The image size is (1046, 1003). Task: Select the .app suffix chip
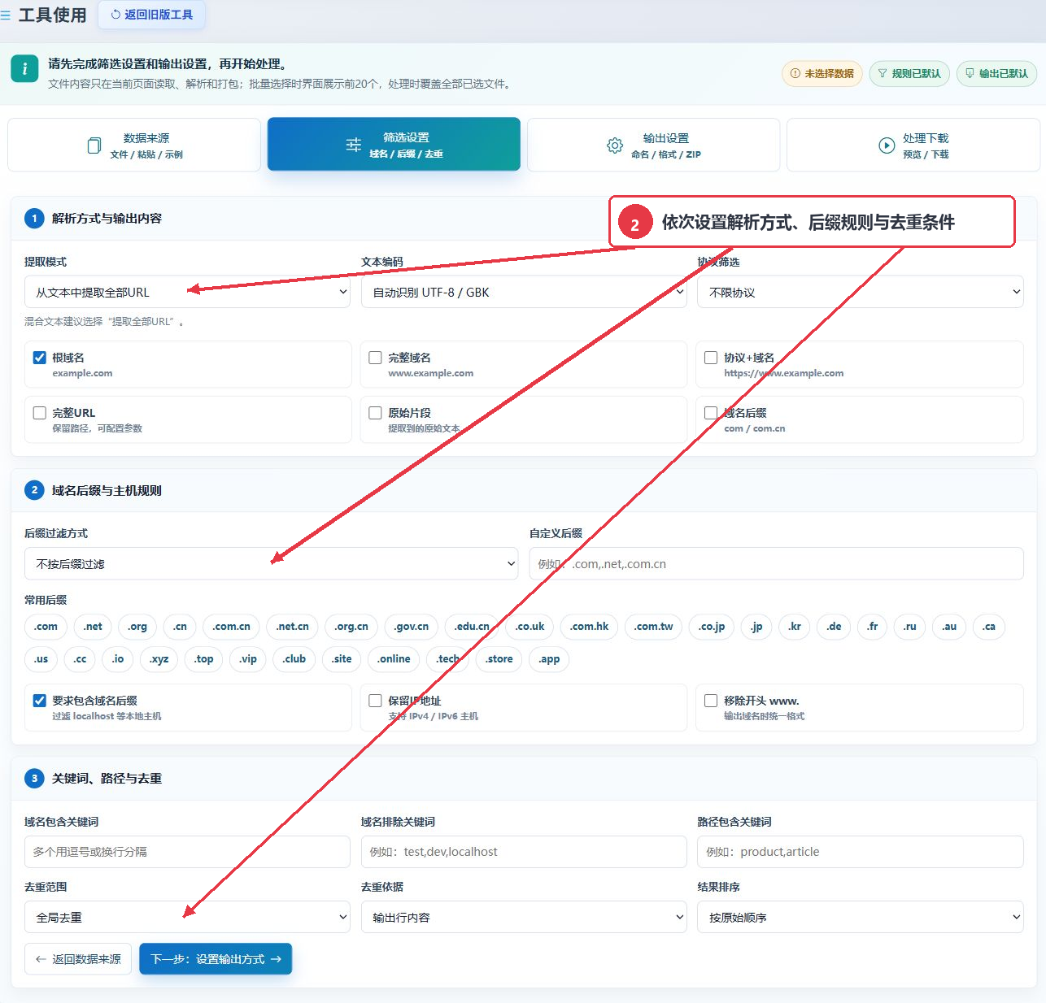[549, 659]
